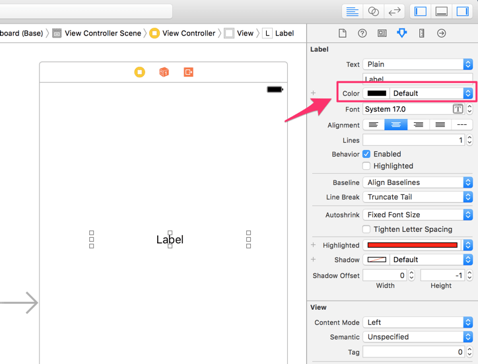478x364 pixels.
Task: Open the Quick Help inspector tab
Action: 362,33
